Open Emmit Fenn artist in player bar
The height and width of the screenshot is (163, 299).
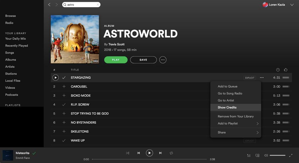click(23, 158)
